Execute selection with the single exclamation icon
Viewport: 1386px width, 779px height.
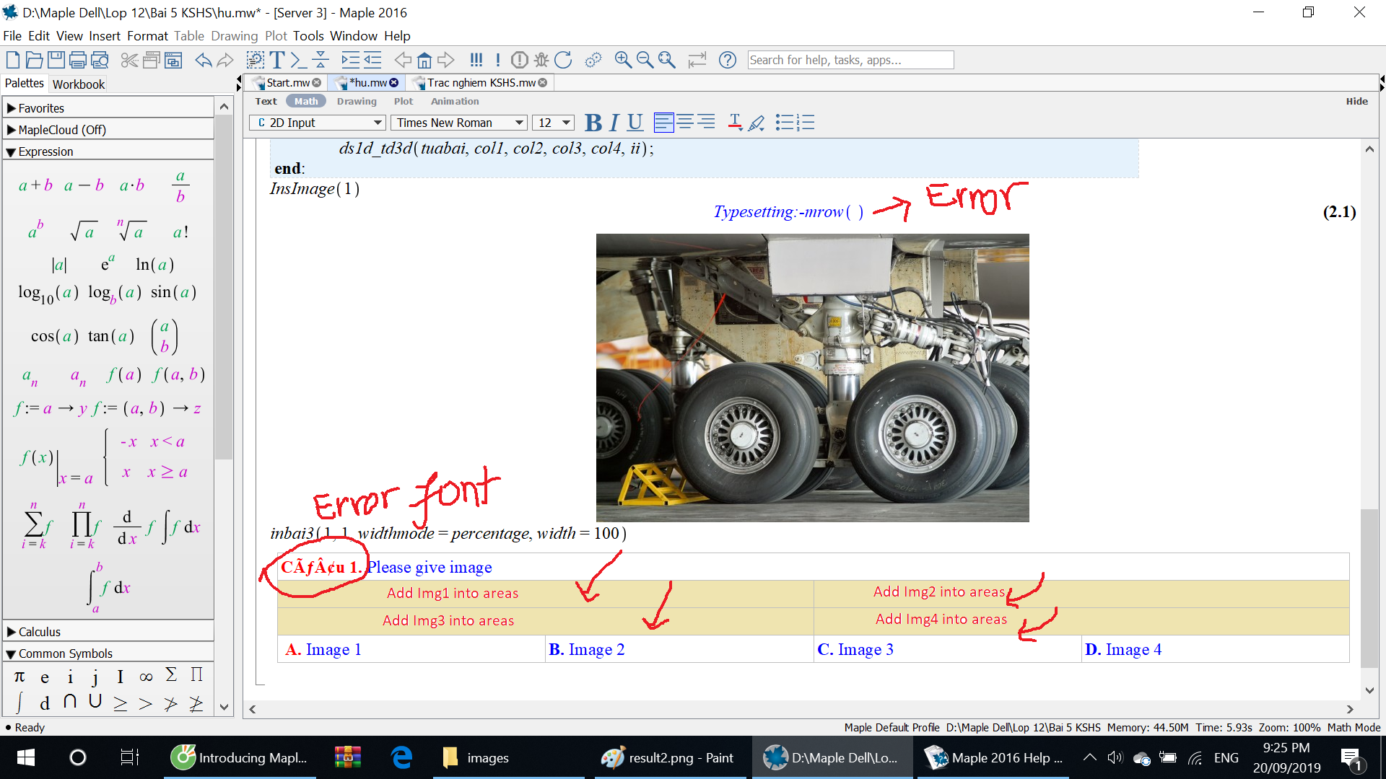(x=497, y=60)
